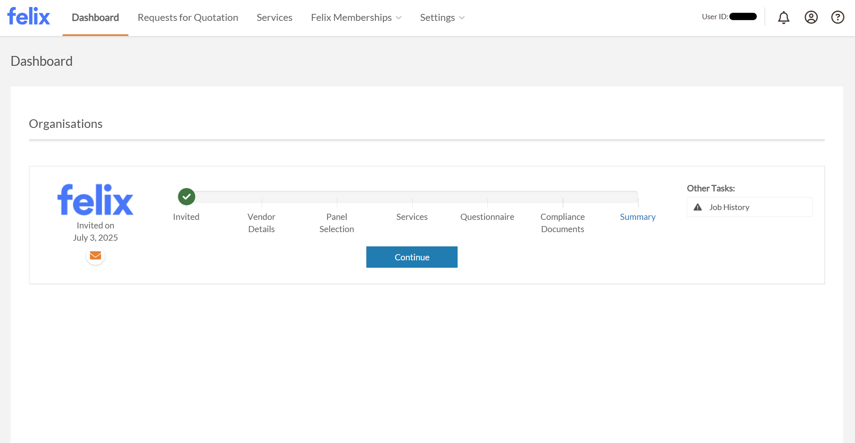Open the Job History task
The width and height of the screenshot is (855, 443).
(729, 207)
